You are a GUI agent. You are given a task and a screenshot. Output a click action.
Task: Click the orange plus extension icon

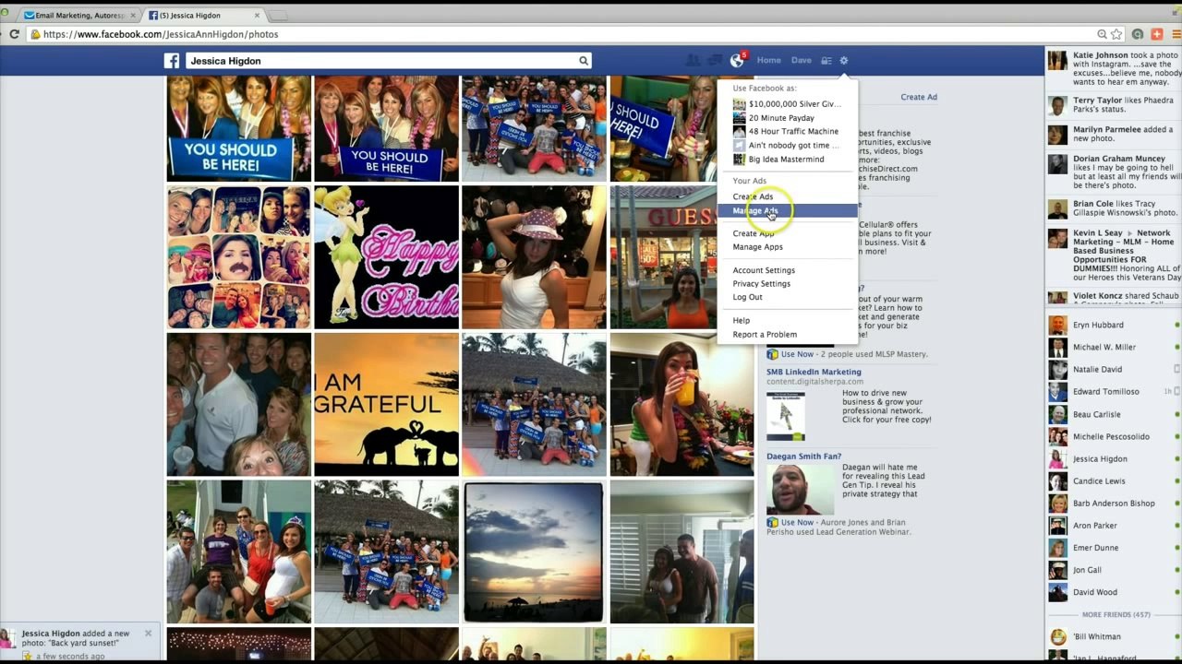click(x=1156, y=34)
